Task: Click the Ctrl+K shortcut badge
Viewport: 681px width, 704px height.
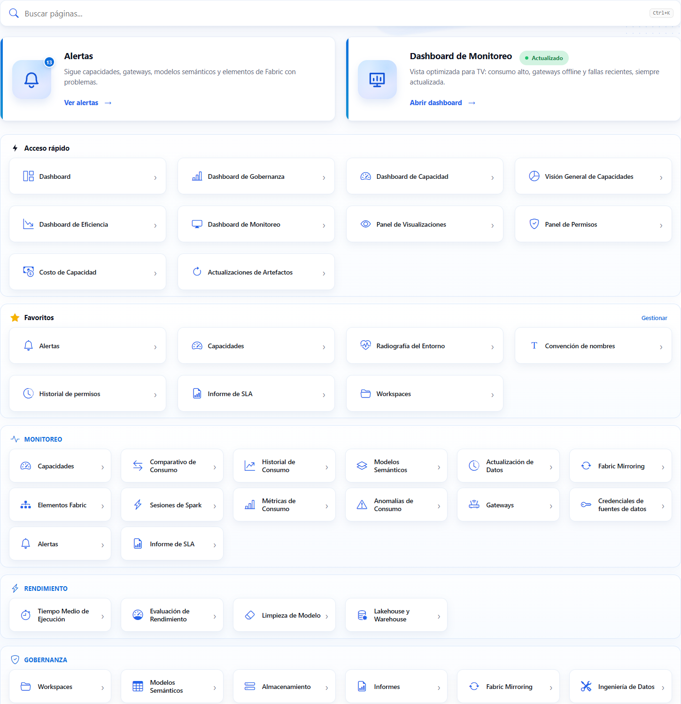Action: (661, 13)
